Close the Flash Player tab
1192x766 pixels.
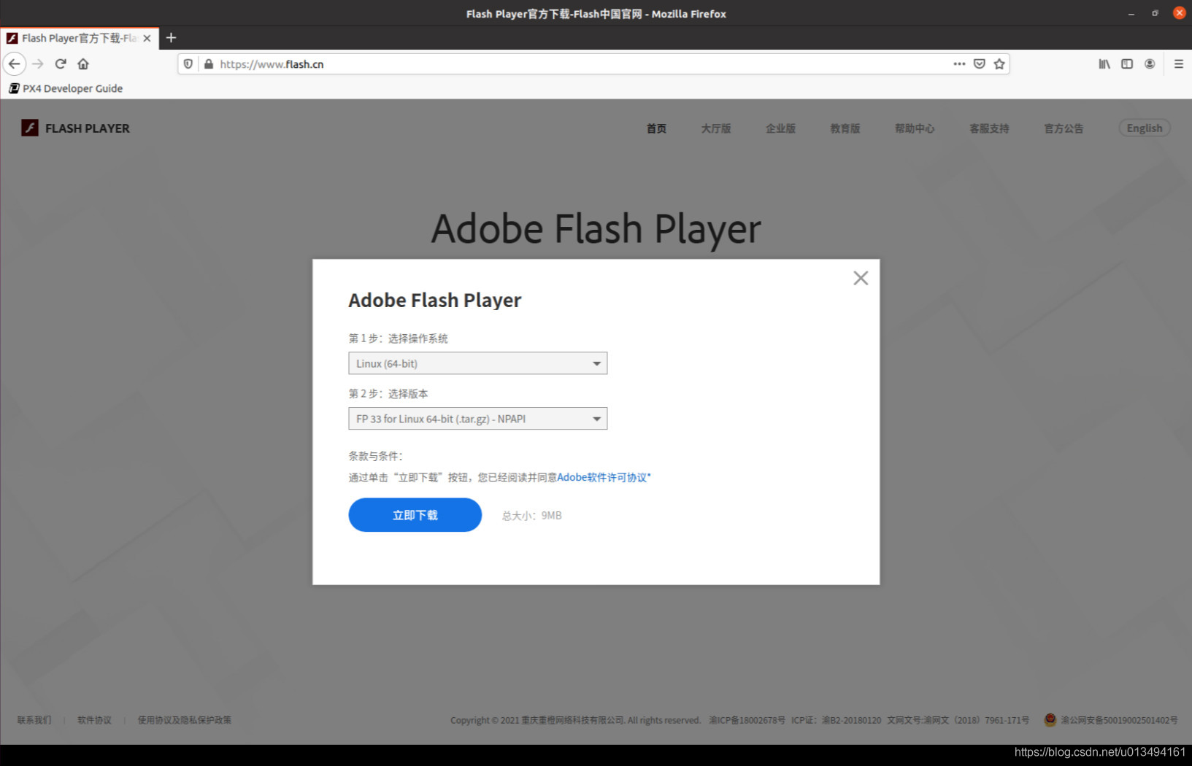147,38
